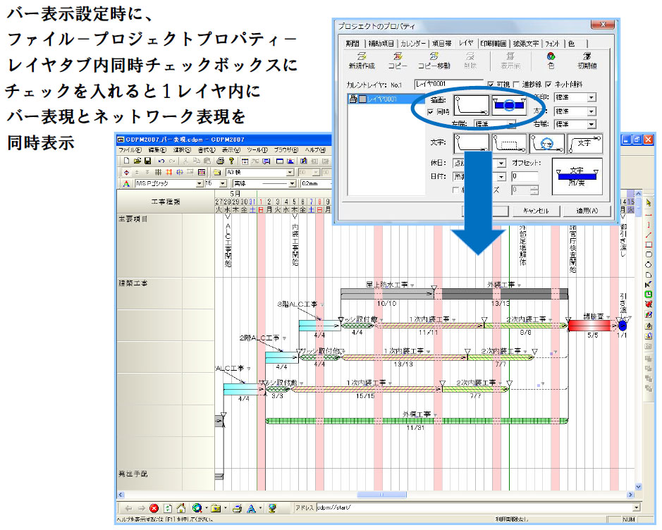Screen dimensions: 662x530
Task: Uncheck the 可視 checkbox in the layer dialog
Action: point(491,85)
